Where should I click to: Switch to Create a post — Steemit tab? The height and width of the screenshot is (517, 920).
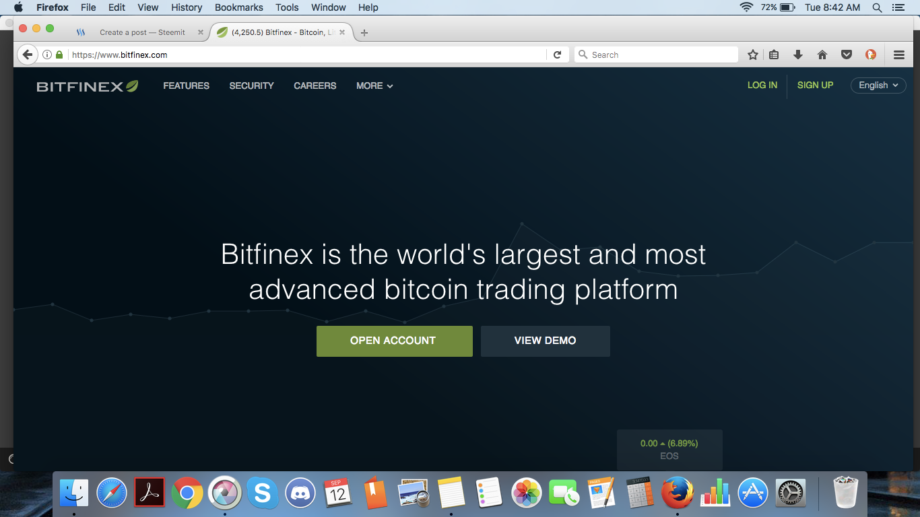(139, 32)
